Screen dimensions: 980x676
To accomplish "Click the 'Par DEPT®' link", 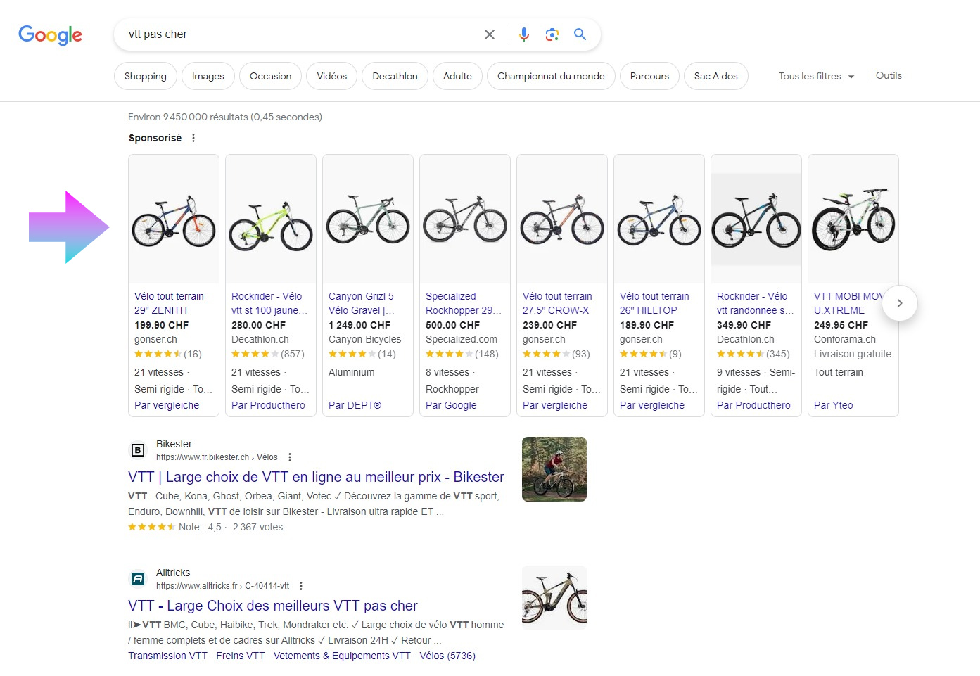I will pos(355,405).
